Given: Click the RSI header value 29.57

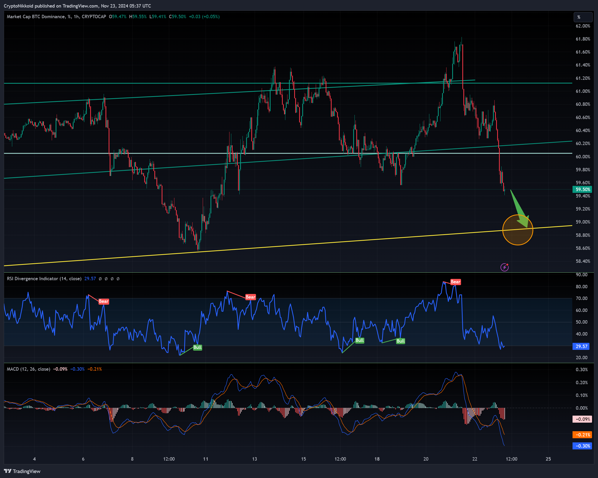Looking at the screenshot, I should 90,279.
